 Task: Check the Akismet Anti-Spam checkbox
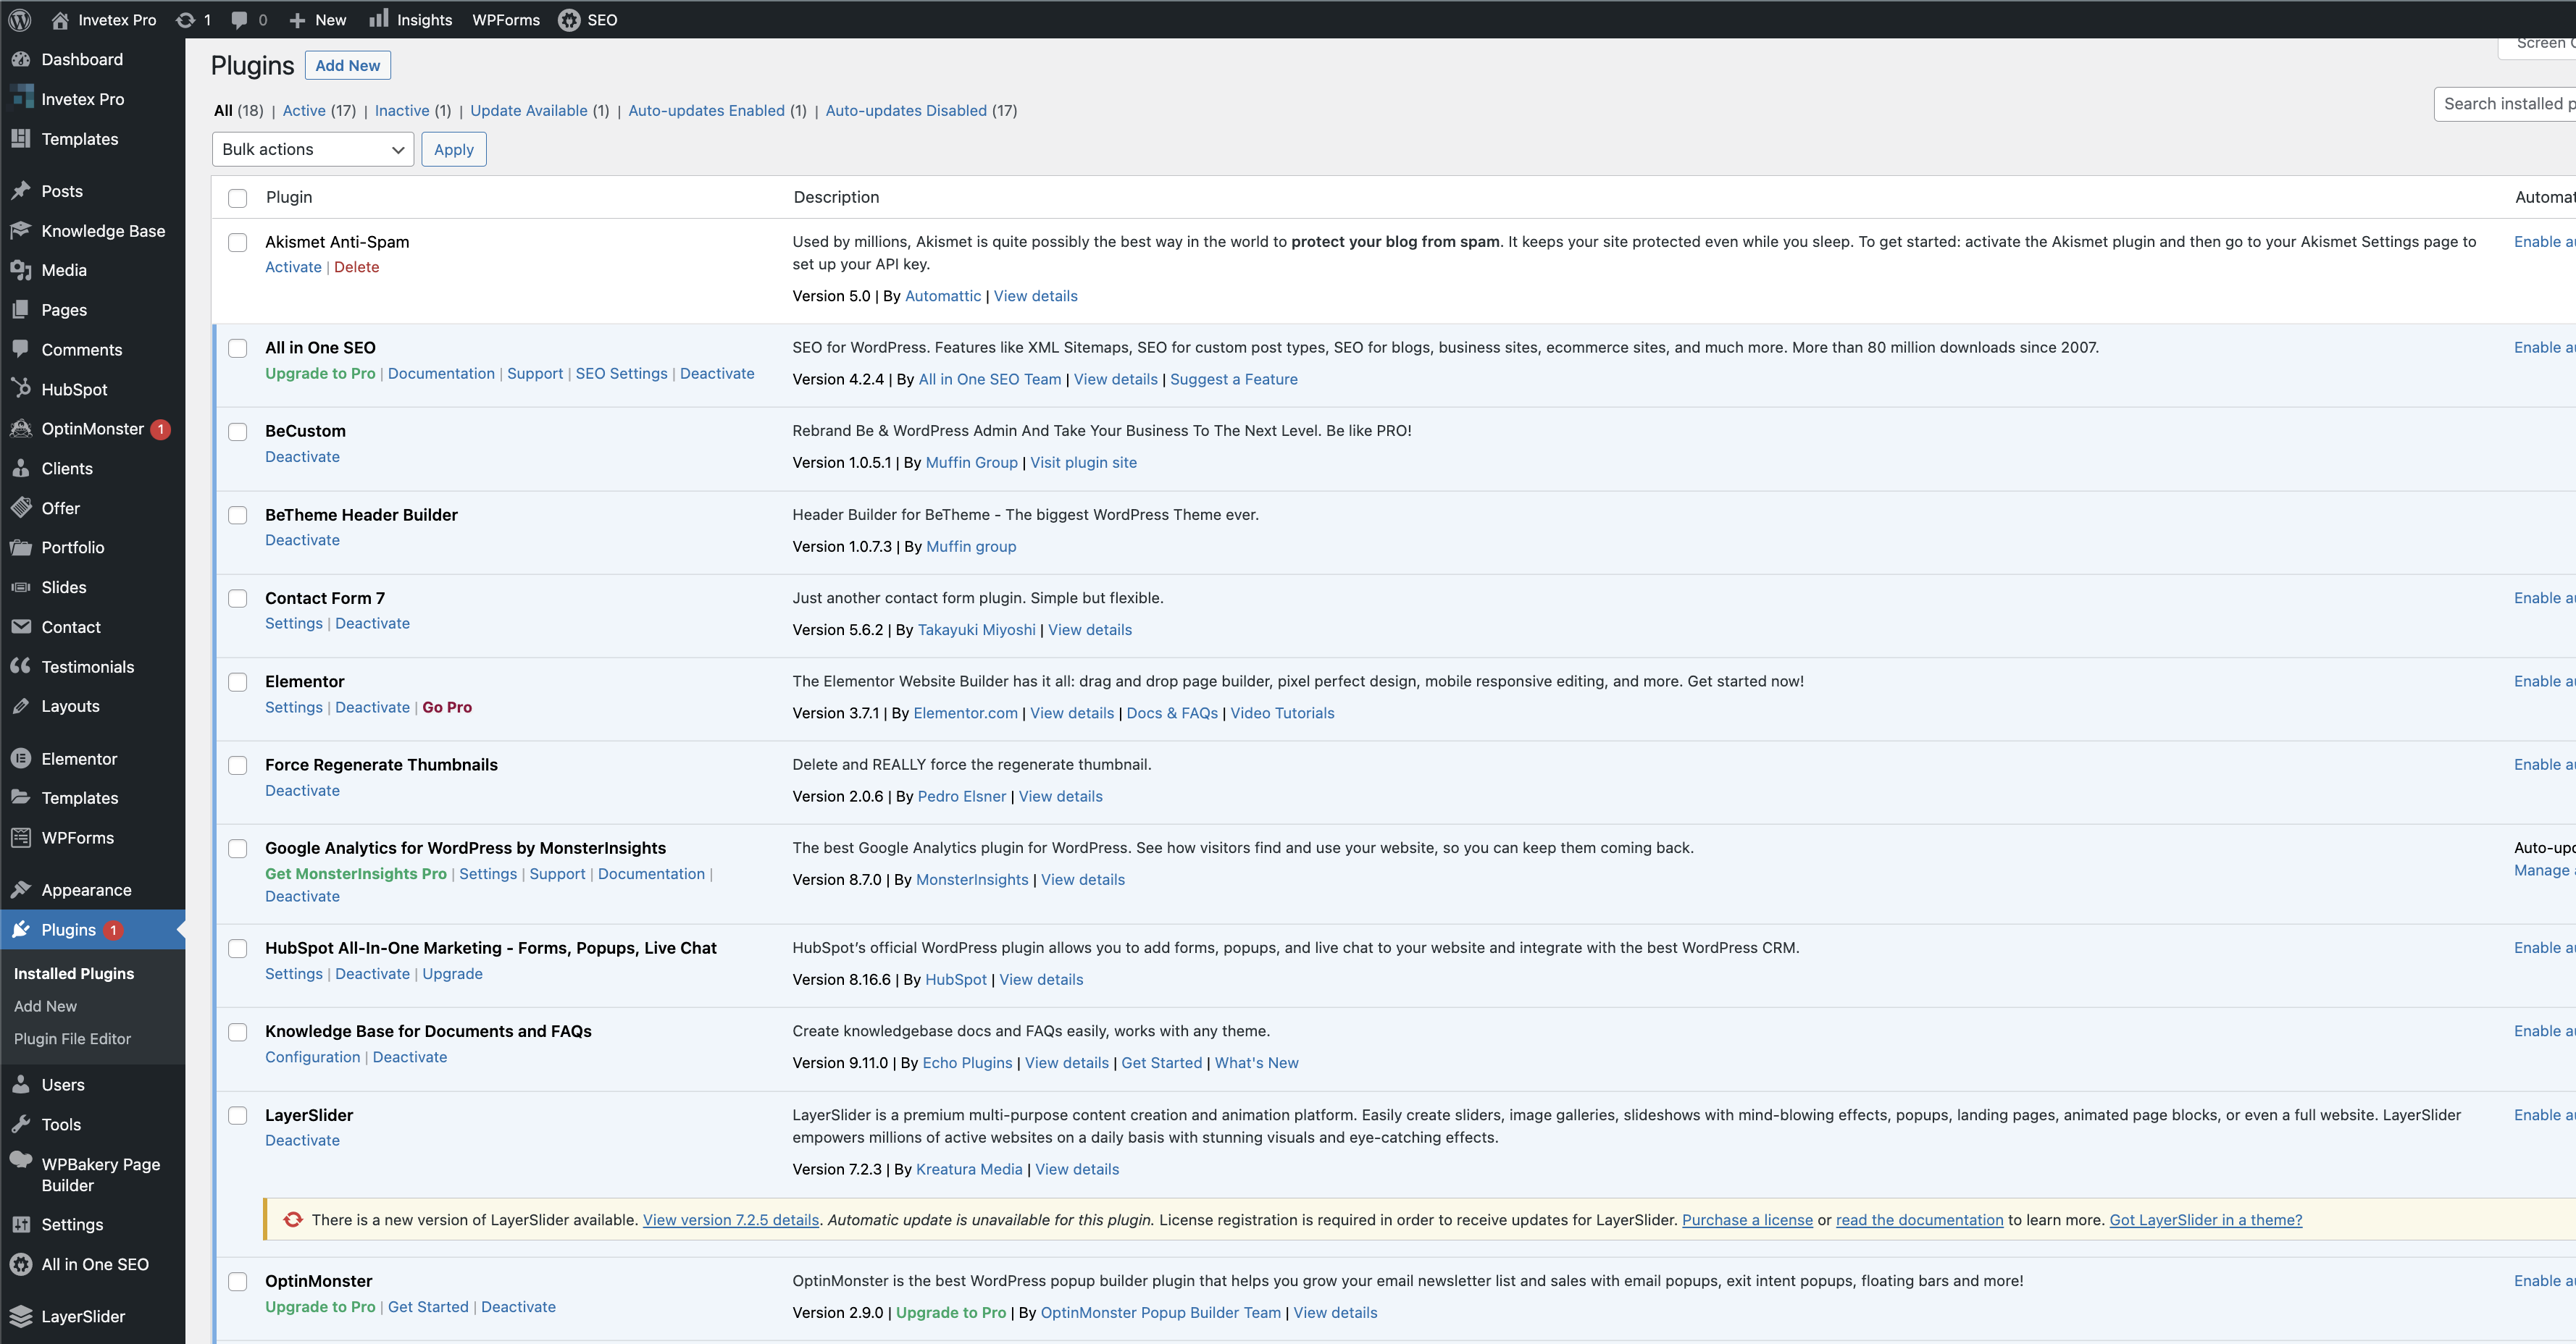tap(238, 242)
